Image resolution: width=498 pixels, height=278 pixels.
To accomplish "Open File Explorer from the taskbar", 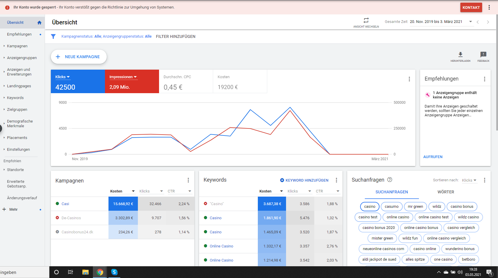I will [85, 272].
